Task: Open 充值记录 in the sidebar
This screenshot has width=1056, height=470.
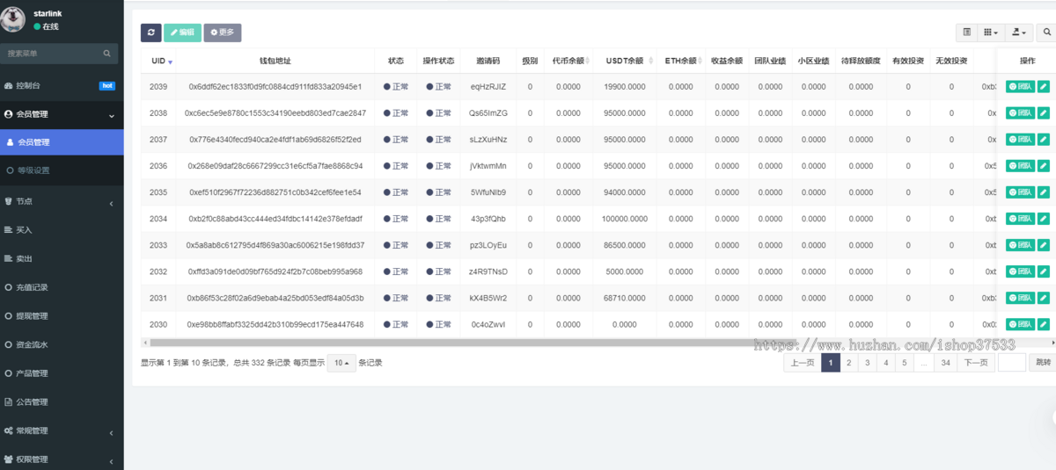Action: pyautogui.click(x=32, y=287)
